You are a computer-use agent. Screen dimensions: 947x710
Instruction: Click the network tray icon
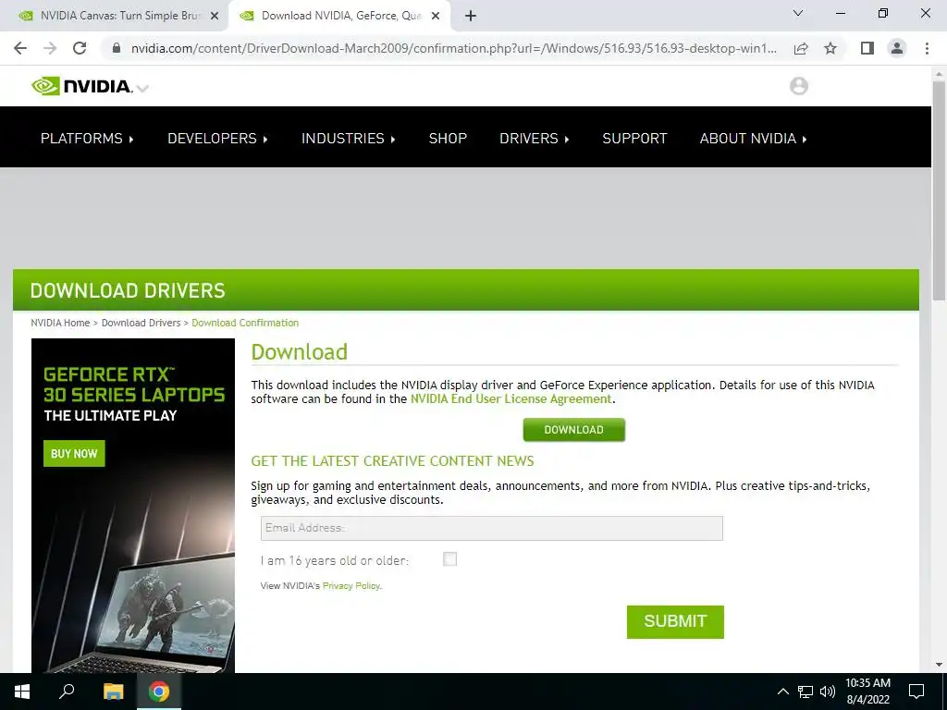tap(806, 692)
